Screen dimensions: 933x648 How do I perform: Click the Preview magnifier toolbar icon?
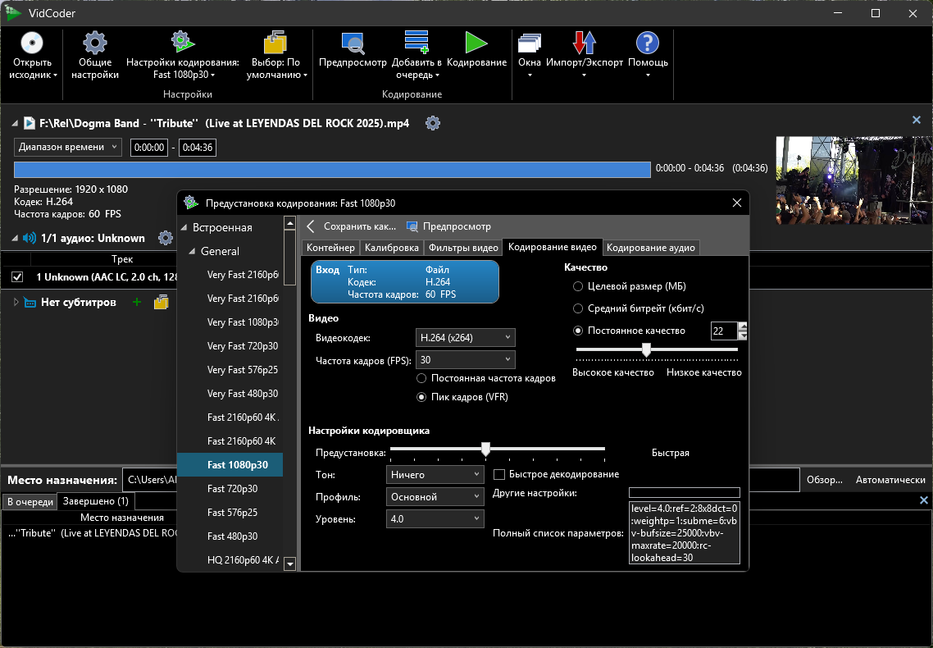(353, 43)
